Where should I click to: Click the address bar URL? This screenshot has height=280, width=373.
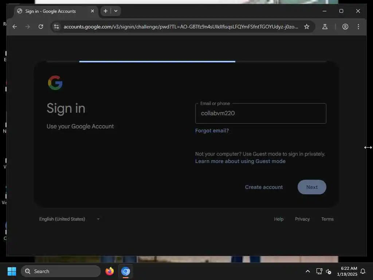pyautogui.click(x=181, y=27)
